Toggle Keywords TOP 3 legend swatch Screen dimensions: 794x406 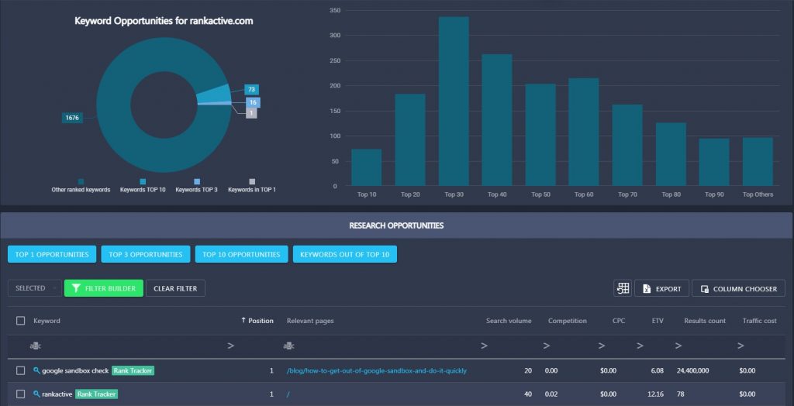(197, 181)
